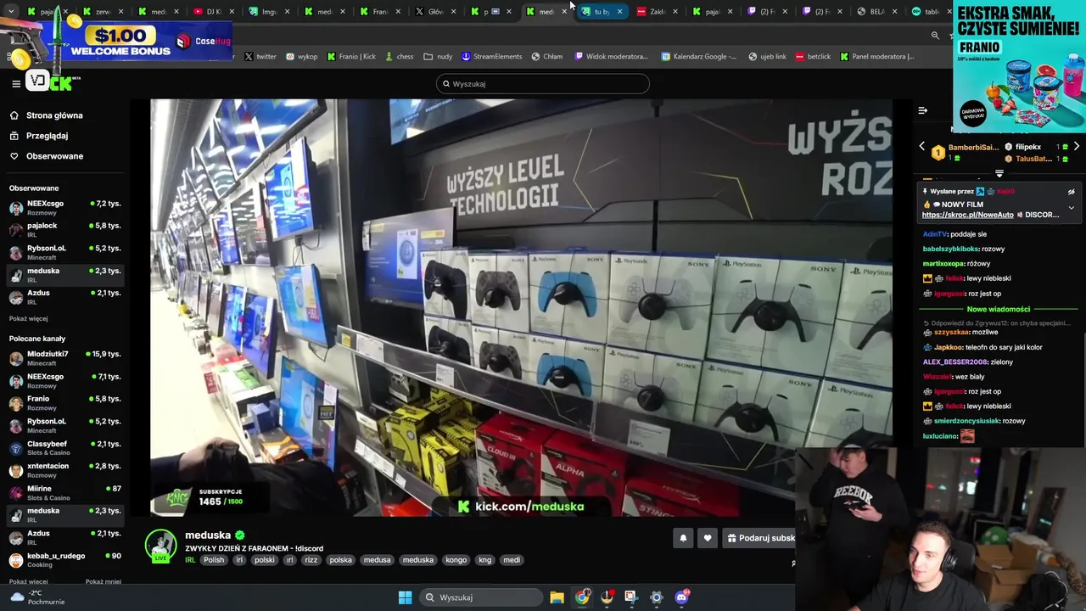The width and height of the screenshot is (1086, 611).
Task: Open the StreamElements bookmark
Action: click(491, 57)
